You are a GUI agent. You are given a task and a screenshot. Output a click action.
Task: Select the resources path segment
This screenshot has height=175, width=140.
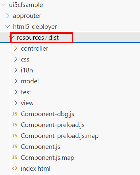[30, 38]
